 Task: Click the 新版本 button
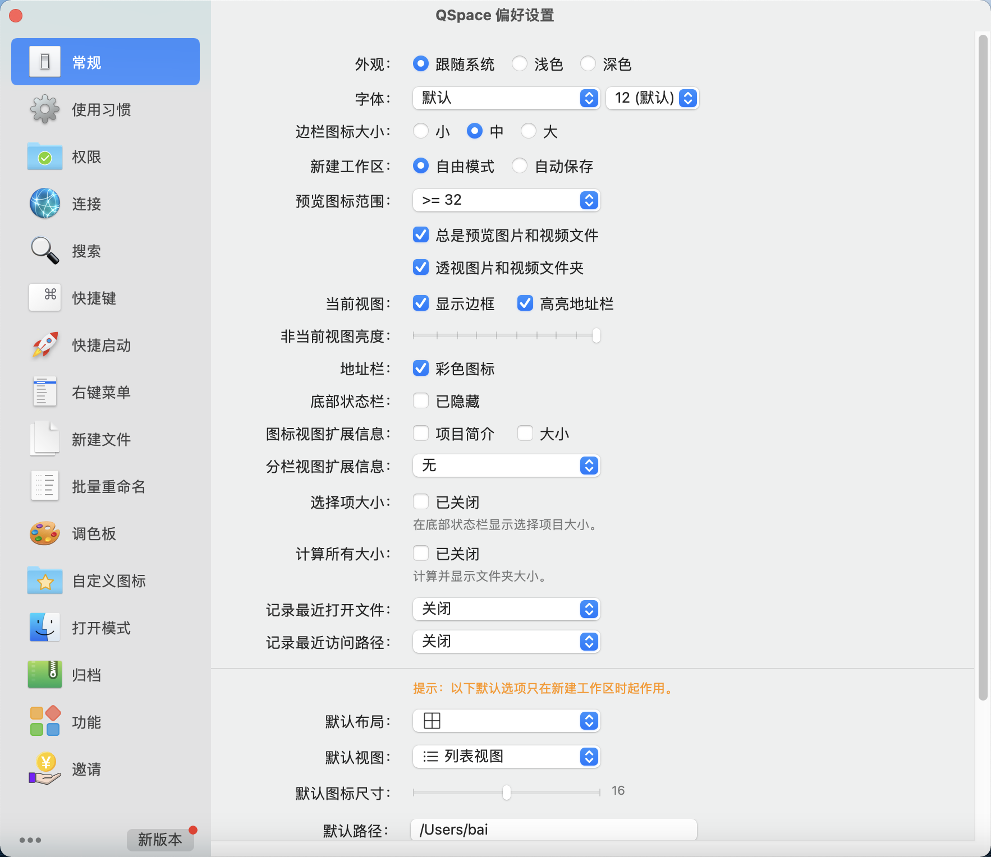160,840
